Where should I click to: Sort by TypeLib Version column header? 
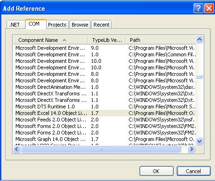[107, 40]
